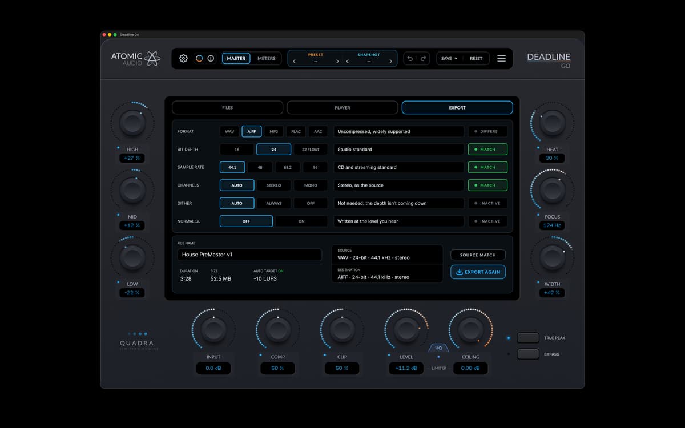Click the info icon in the top bar
685x428 pixels.
(x=211, y=58)
